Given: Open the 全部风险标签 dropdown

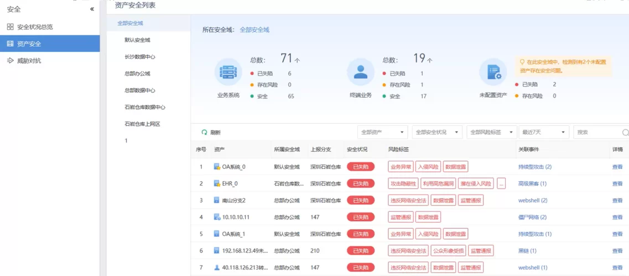Looking at the screenshot, I should pos(492,132).
